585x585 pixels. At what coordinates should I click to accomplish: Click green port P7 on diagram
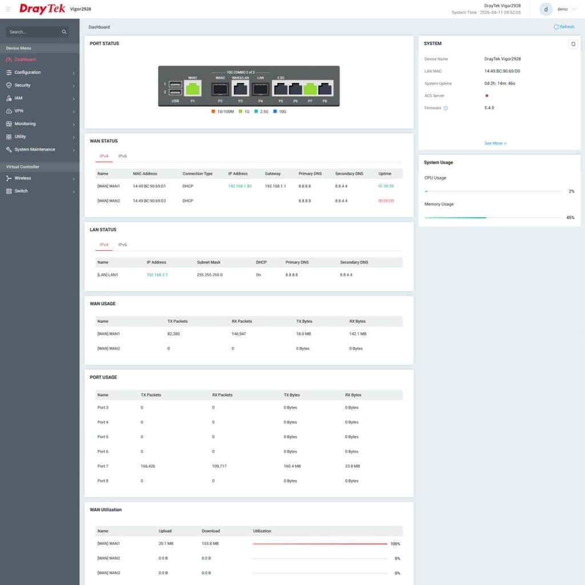pos(310,89)
